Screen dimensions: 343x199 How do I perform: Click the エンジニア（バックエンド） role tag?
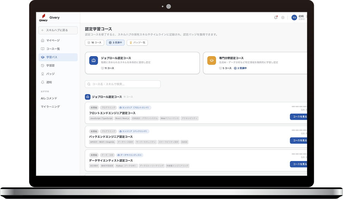[x=133, y=131]
